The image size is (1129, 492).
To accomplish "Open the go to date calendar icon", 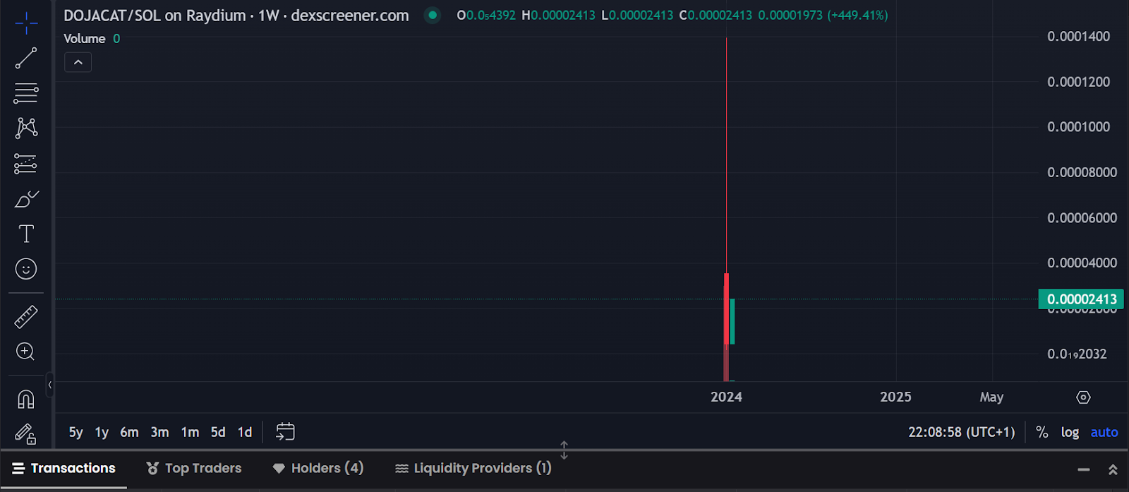I will [x=285, y=432].
